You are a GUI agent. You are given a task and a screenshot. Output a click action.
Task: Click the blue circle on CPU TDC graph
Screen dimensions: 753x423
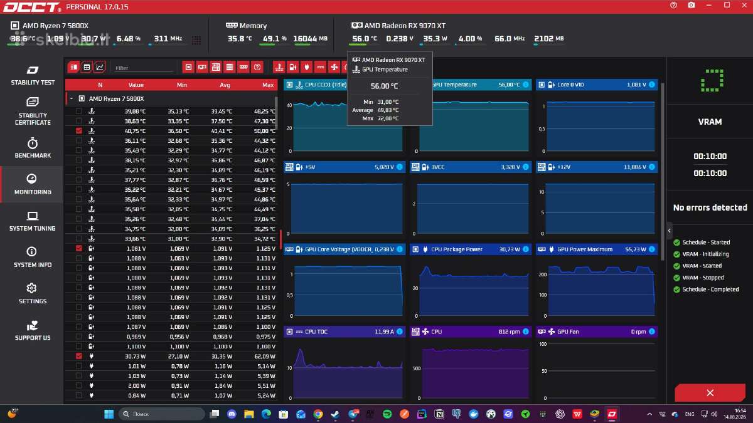click(400, 332)
